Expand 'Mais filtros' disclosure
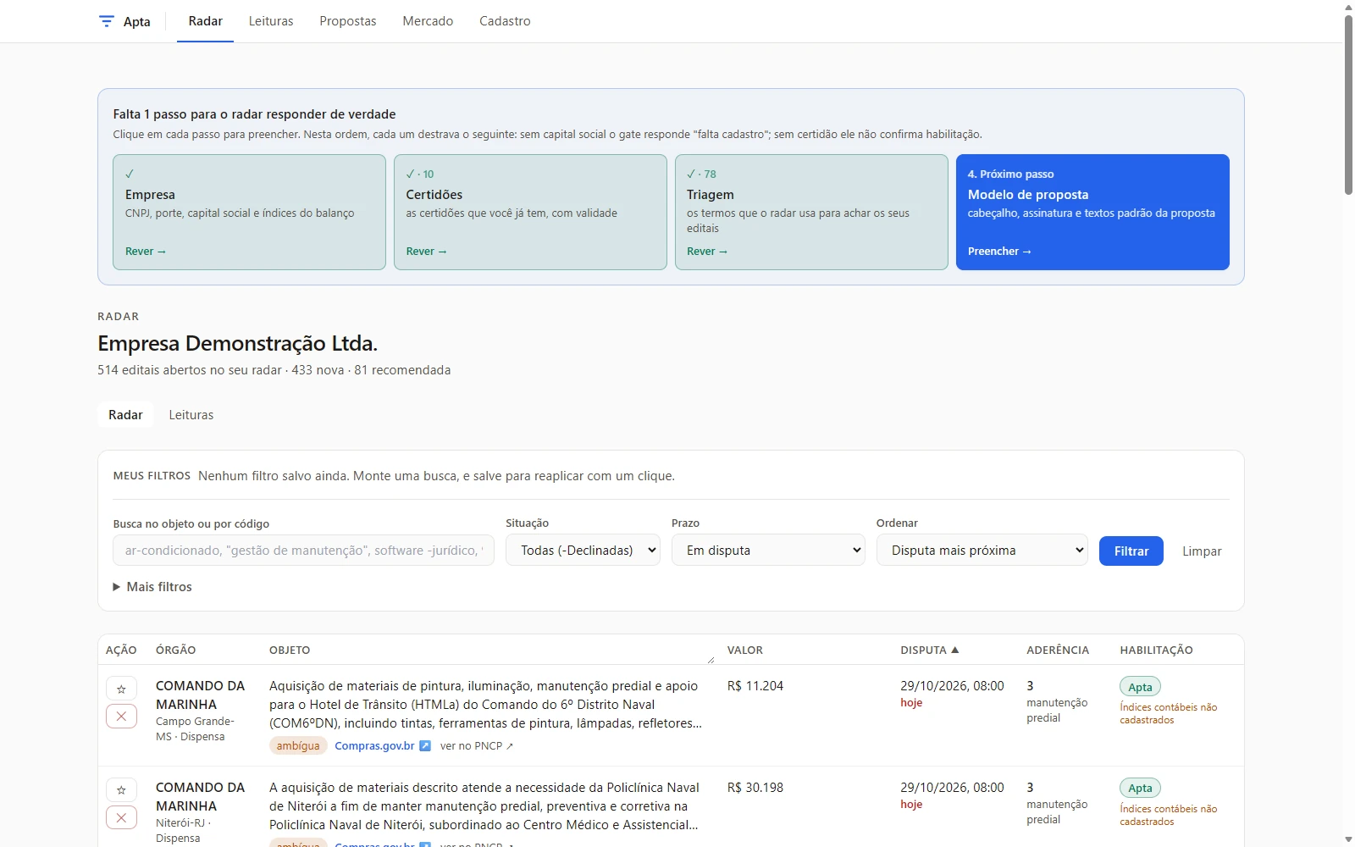This screenshot has height=847, width=1355. 152,587
